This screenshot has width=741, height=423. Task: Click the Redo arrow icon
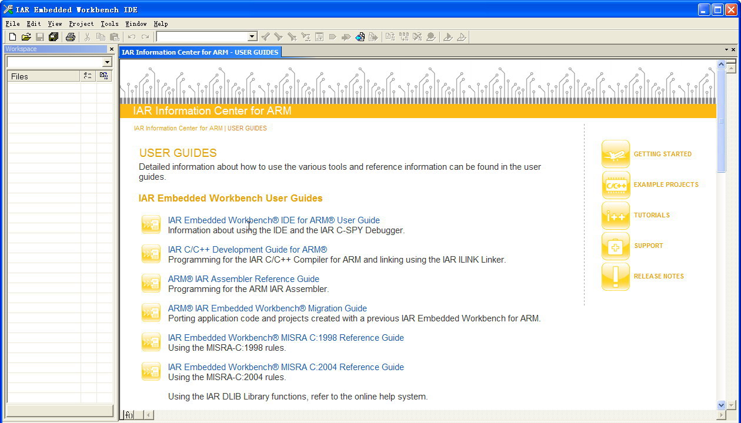pos(145,37)
